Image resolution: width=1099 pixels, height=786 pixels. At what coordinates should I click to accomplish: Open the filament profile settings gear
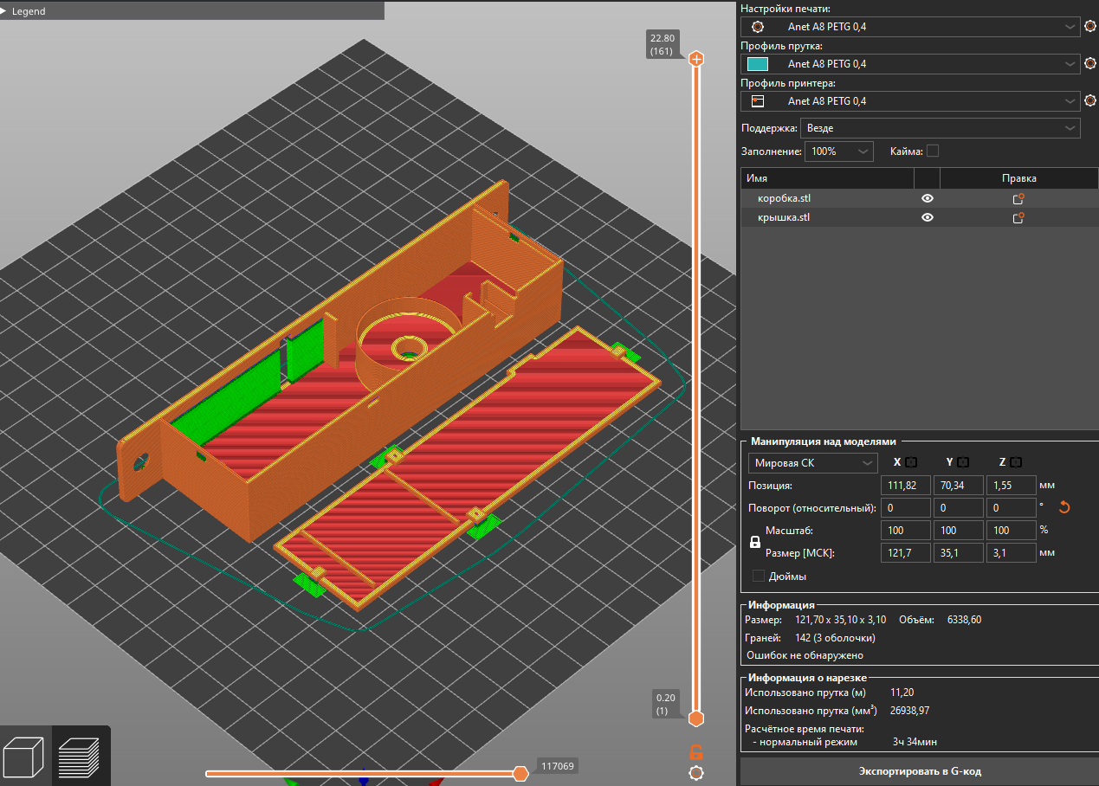(x=1090, y=64)
